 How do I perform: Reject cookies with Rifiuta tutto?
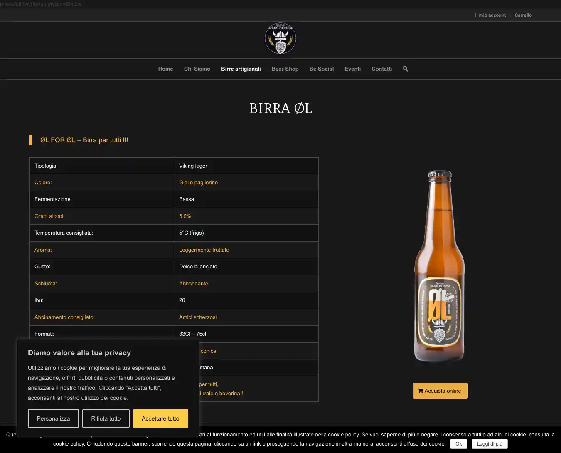(106, 418)
